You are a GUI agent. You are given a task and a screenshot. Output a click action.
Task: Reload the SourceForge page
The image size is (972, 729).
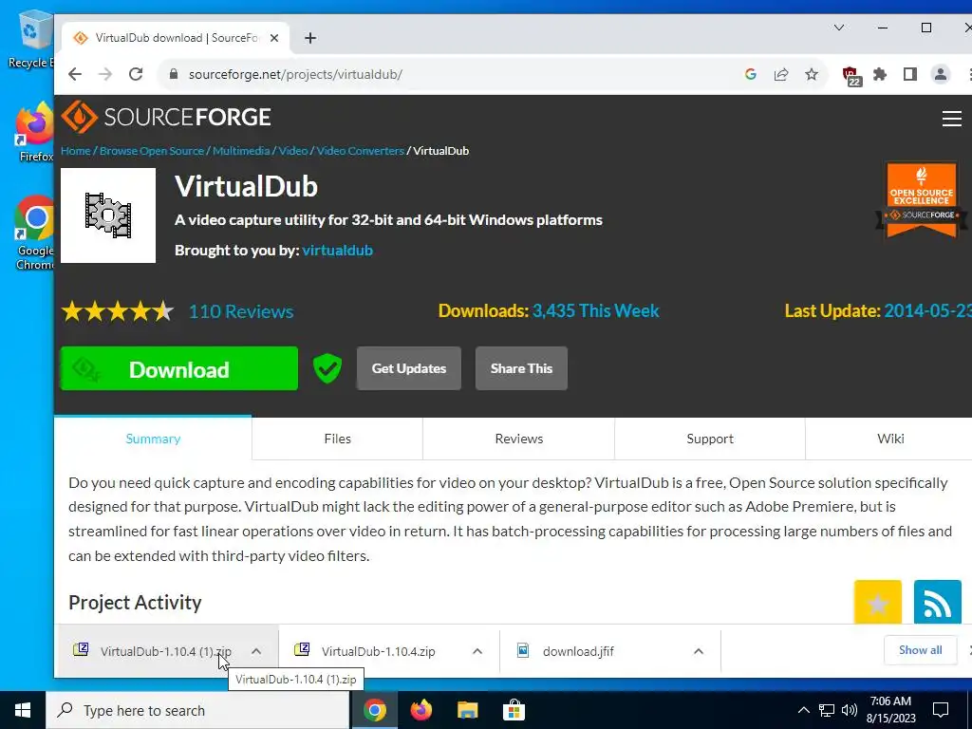pos(136,74)
